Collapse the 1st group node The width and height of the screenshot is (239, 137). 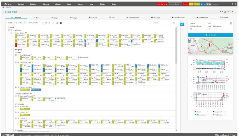pos(11,49)
